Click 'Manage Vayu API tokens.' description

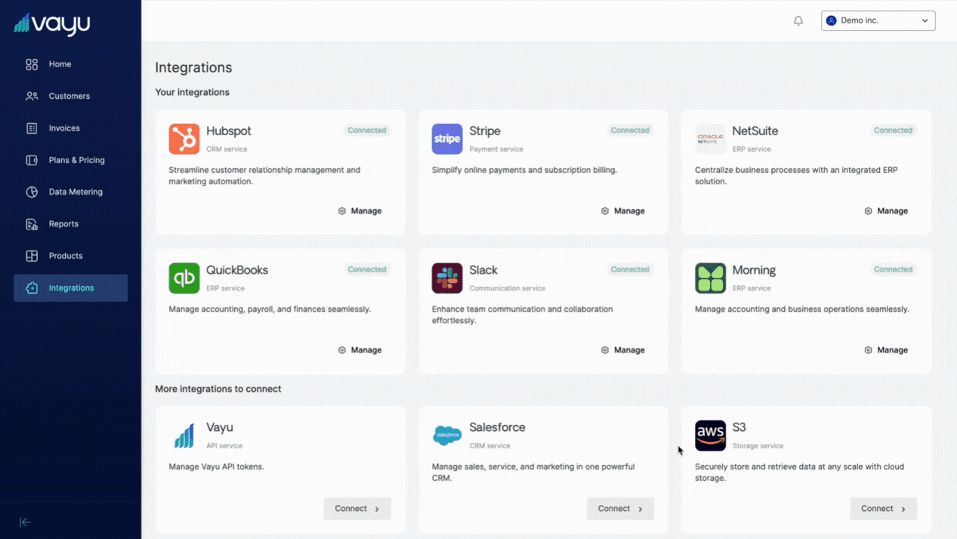[217, 467]
